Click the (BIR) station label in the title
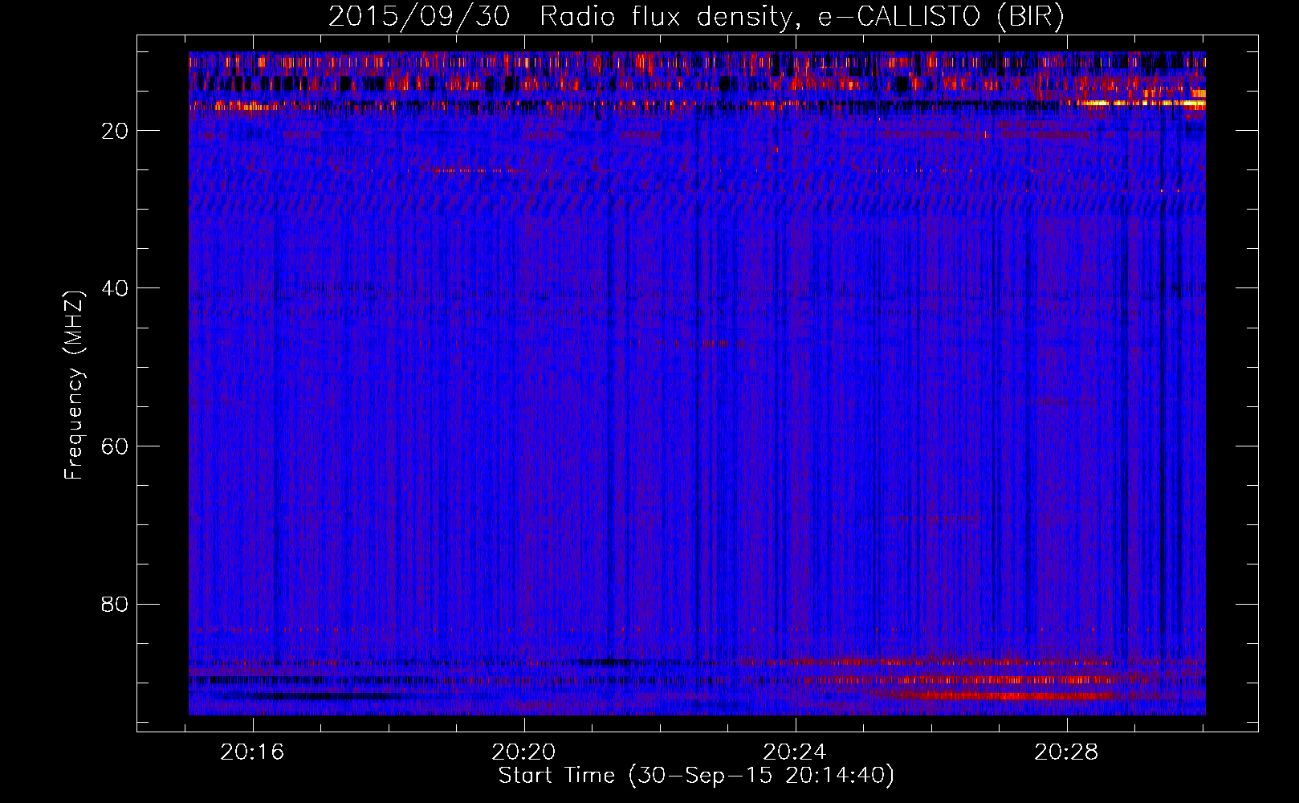The image size is (1299, 803). [x=1030, y=17]
